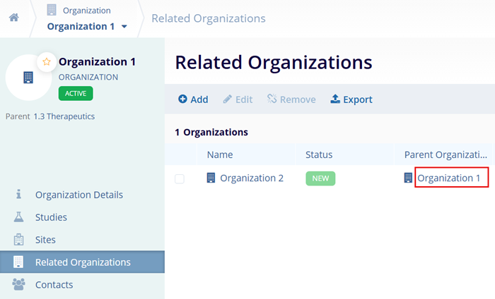Click the Edit pencil button

coord(238,99)
